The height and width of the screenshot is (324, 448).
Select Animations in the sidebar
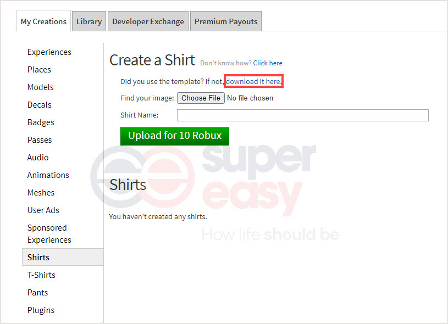pyautogui.click(x=48, y=175)
